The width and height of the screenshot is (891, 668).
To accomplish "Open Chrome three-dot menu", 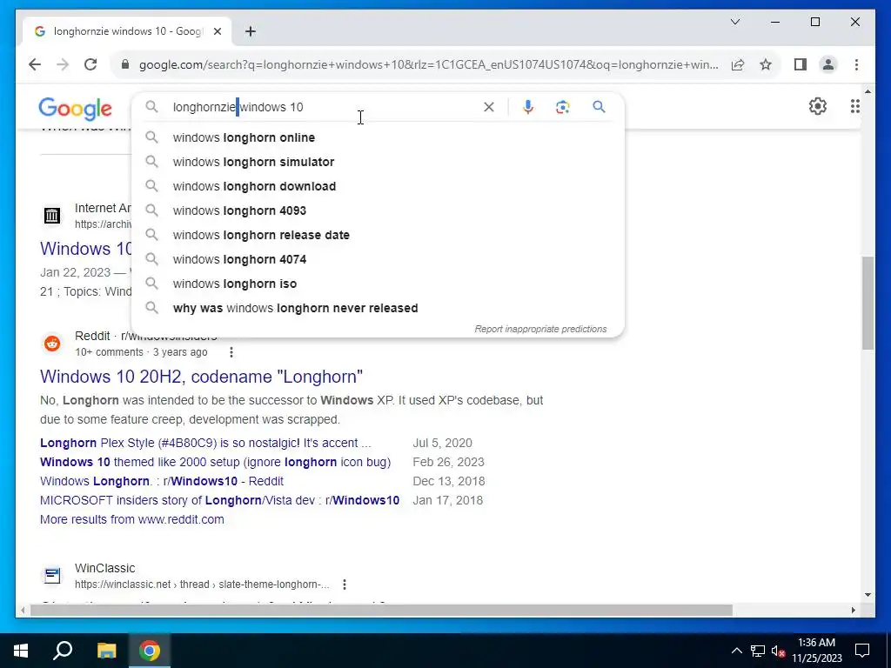I will point(856,64).
